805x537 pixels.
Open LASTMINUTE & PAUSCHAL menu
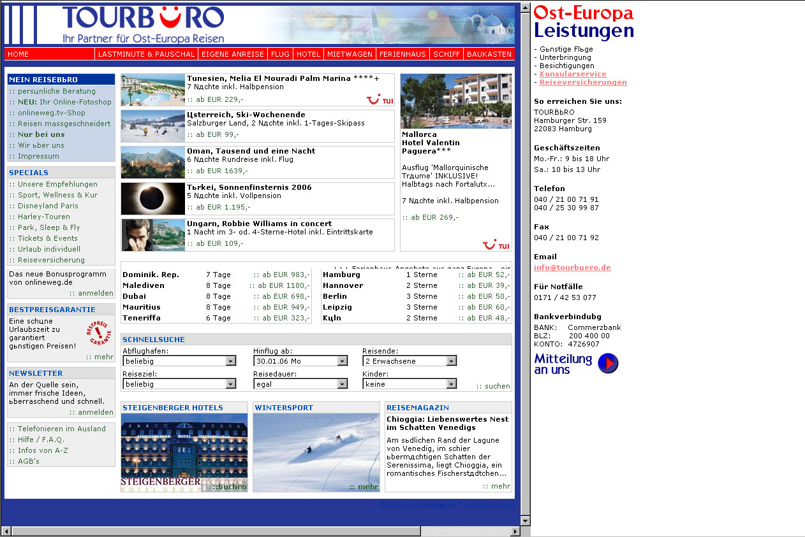(x=146, y=54)
